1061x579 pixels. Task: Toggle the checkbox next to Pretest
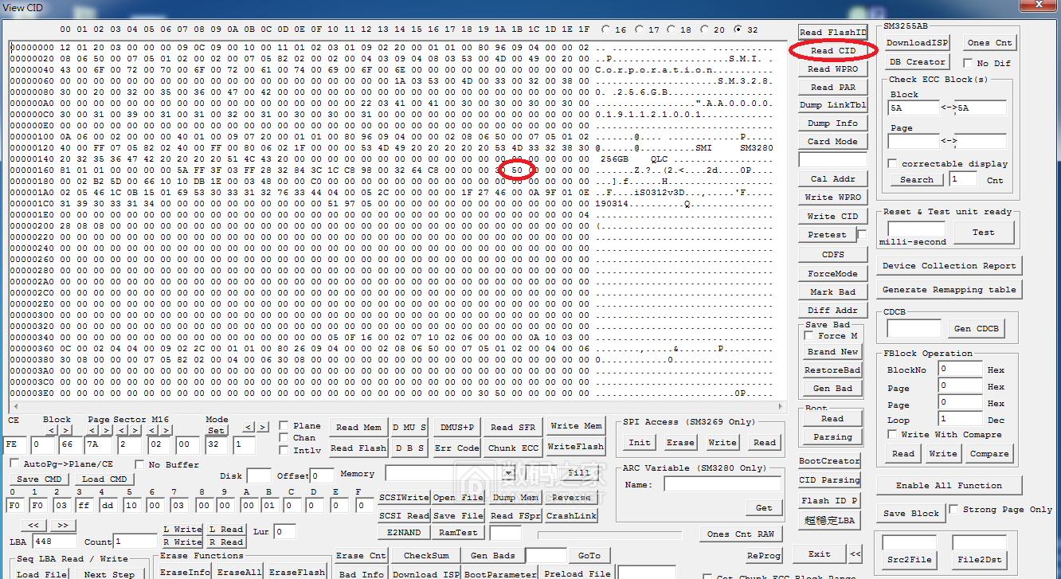pos(862,234)
